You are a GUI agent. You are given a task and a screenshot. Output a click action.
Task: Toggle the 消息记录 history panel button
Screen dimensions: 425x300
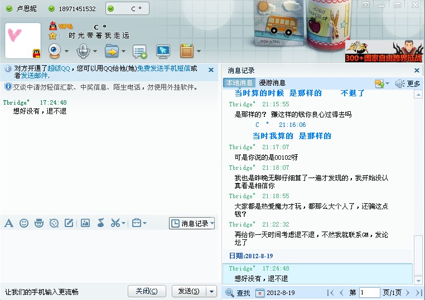(x=192, y=223)
